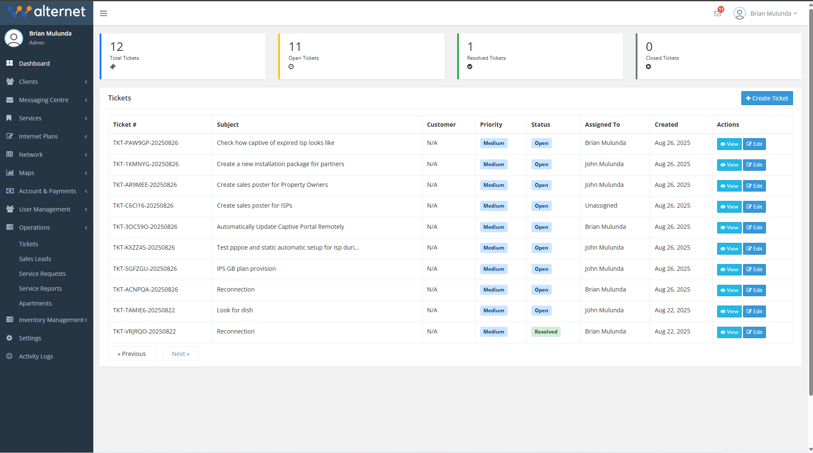Open the Brian Mulunda account dropdown

(773, 14)
